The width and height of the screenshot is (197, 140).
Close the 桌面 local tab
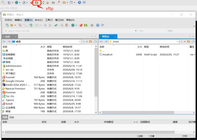click(16, 37)
